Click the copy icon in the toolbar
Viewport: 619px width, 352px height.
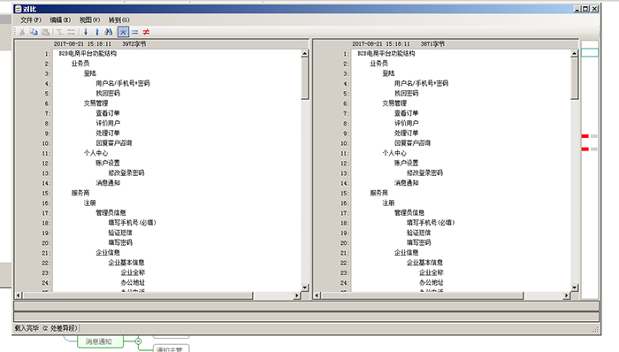tap(34, 32)
